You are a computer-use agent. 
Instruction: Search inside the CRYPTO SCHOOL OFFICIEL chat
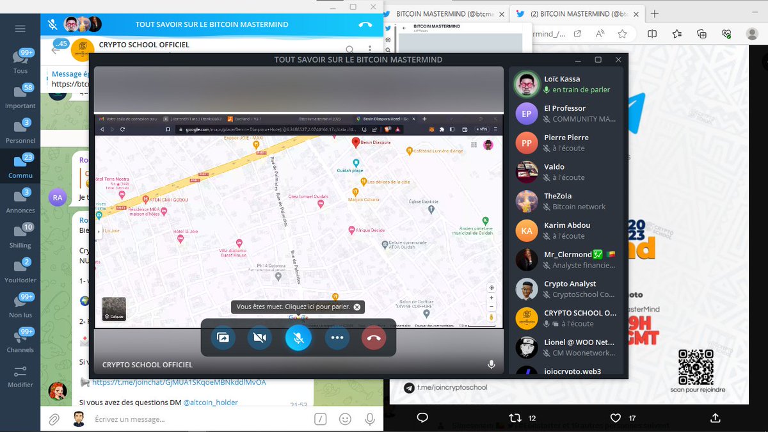click(349, 49)
